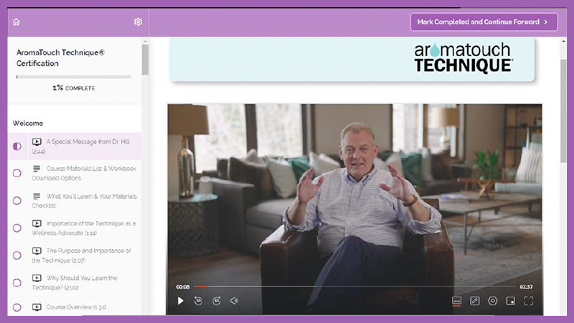The width and height of the screenshot is (574, 323).
Task: Click the 1% complete course progress bar
Action: pos(74,77)
